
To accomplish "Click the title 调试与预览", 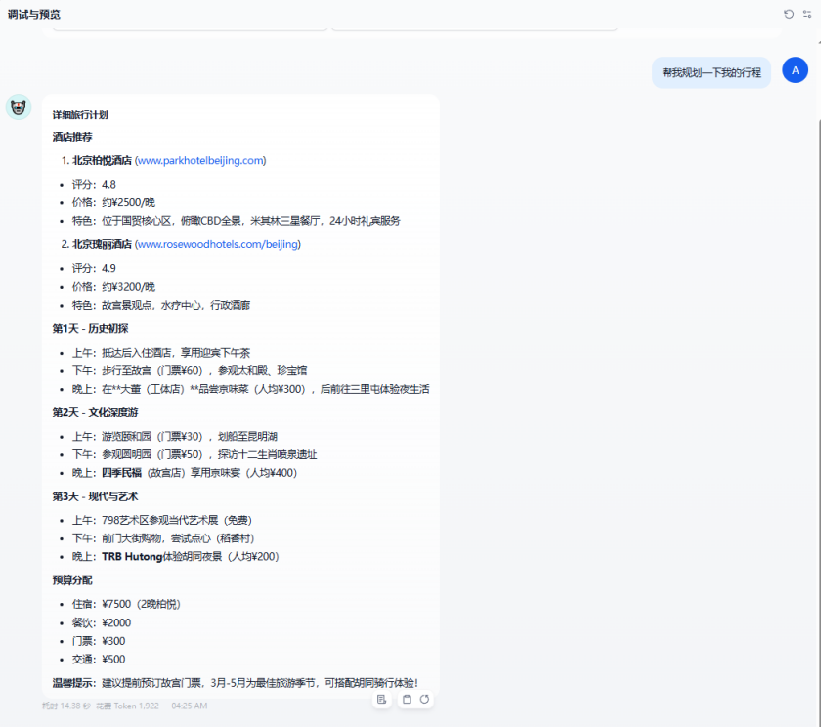I will [34, 14].
